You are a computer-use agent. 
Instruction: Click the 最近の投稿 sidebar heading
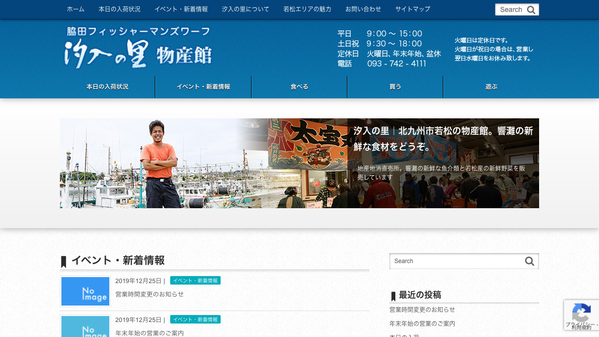point(420,295)
